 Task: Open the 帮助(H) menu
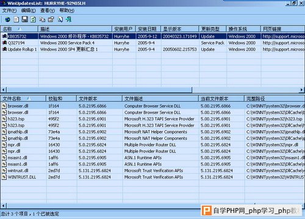[66, 10]
